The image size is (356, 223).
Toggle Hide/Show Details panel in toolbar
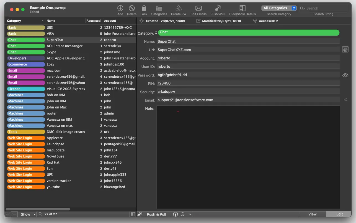pos(243,8)
